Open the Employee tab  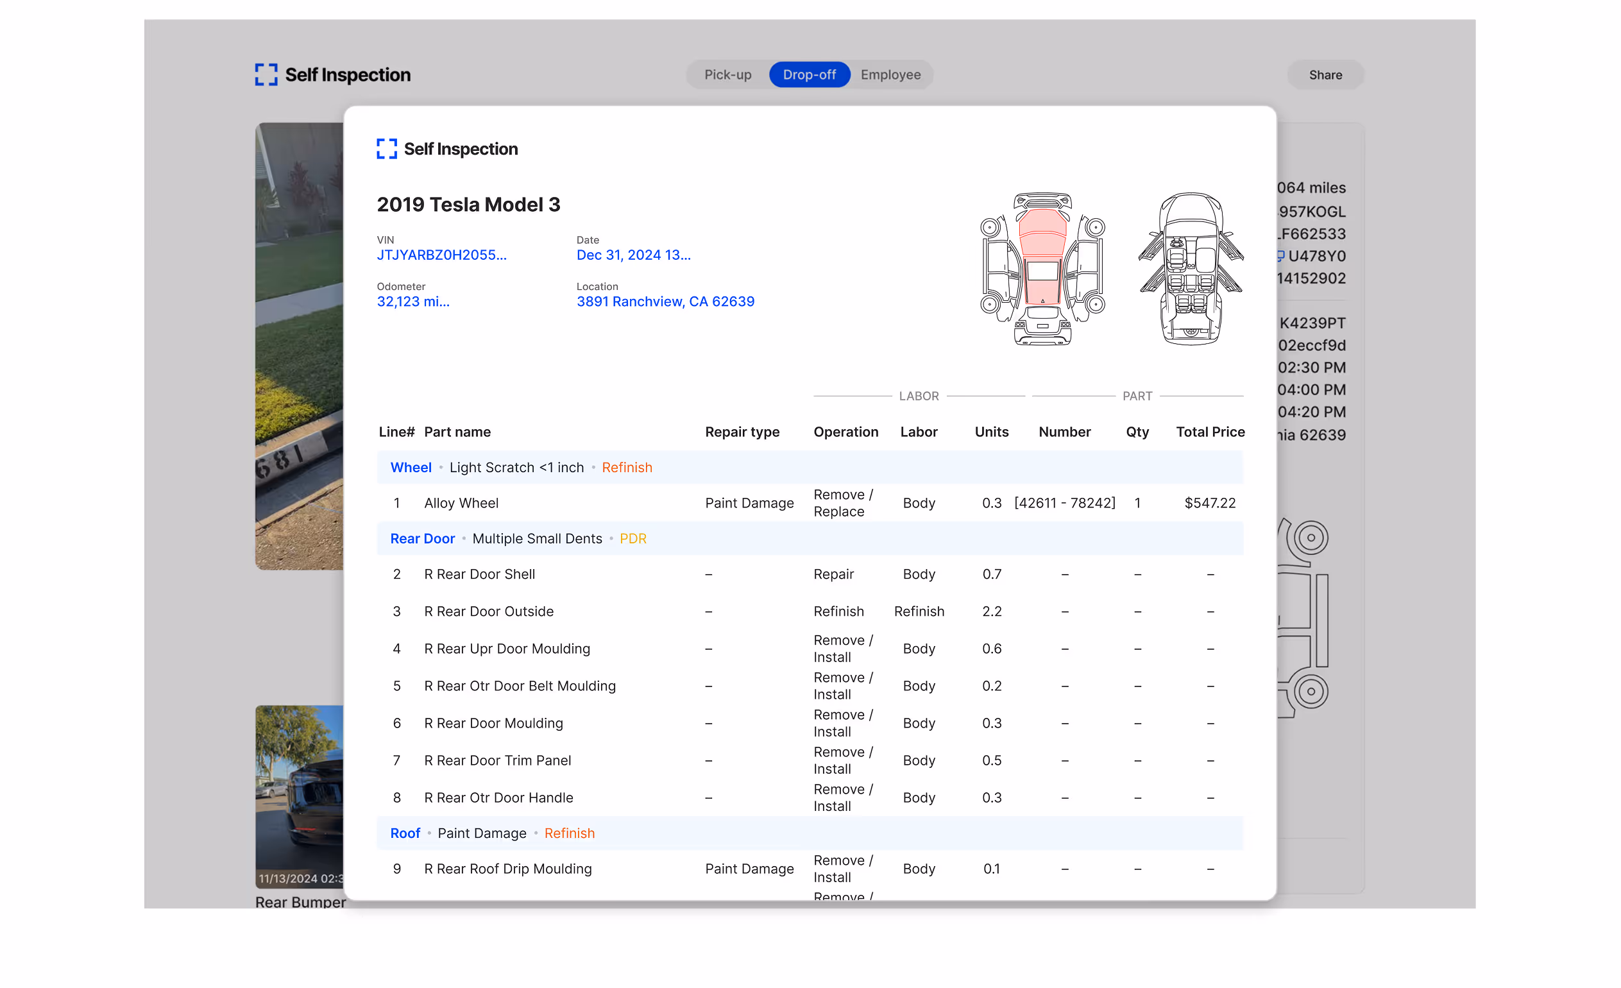coord(890,75)
